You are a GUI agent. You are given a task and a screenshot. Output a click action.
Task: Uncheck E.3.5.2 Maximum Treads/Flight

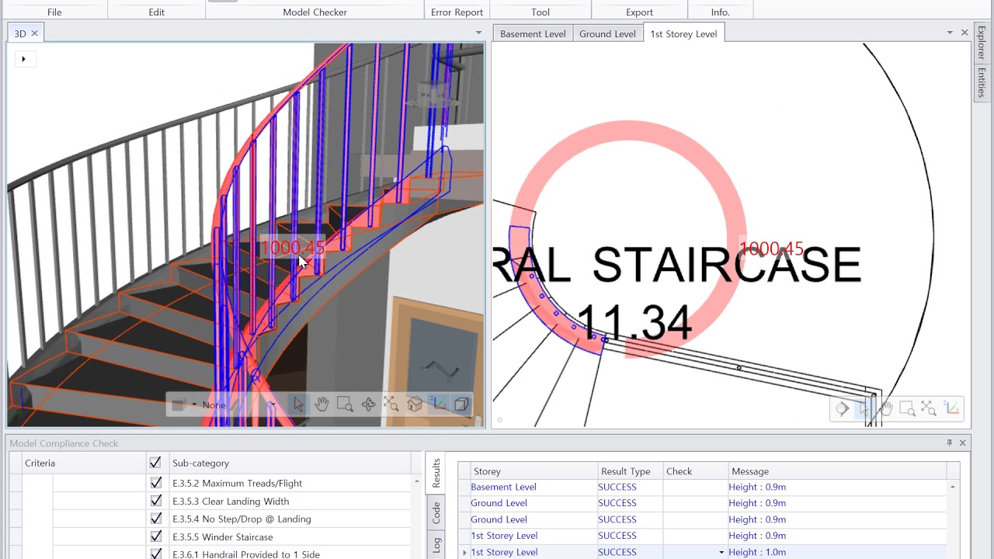(x=155, y=483)
